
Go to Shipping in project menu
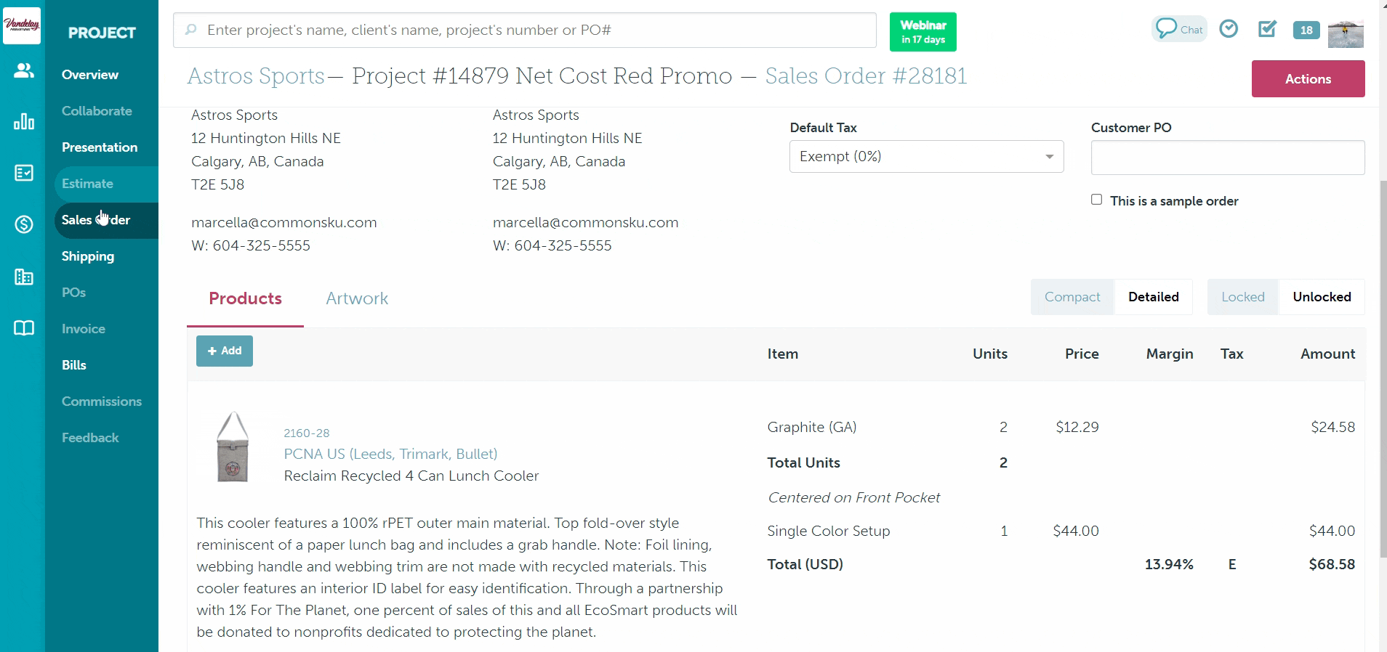88,256
